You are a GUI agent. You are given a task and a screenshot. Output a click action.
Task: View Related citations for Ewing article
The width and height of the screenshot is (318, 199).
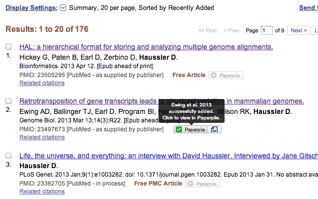pos(42,137)
